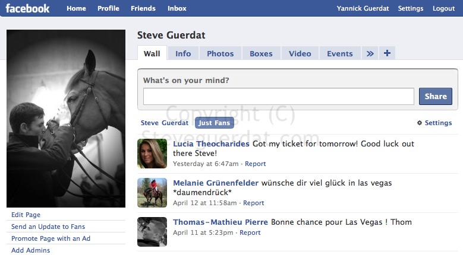The width and height of the screenshot is (463, 255).
Task: Click timestamp April 11 at 5:23pm
Action: tap(203, 232)
